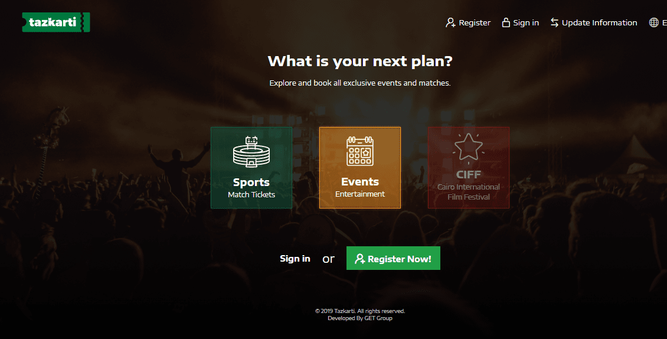This screenshot has width=667, height=339.
Task: Click the Update Information arrows icon
Action: tap(554, 22)
